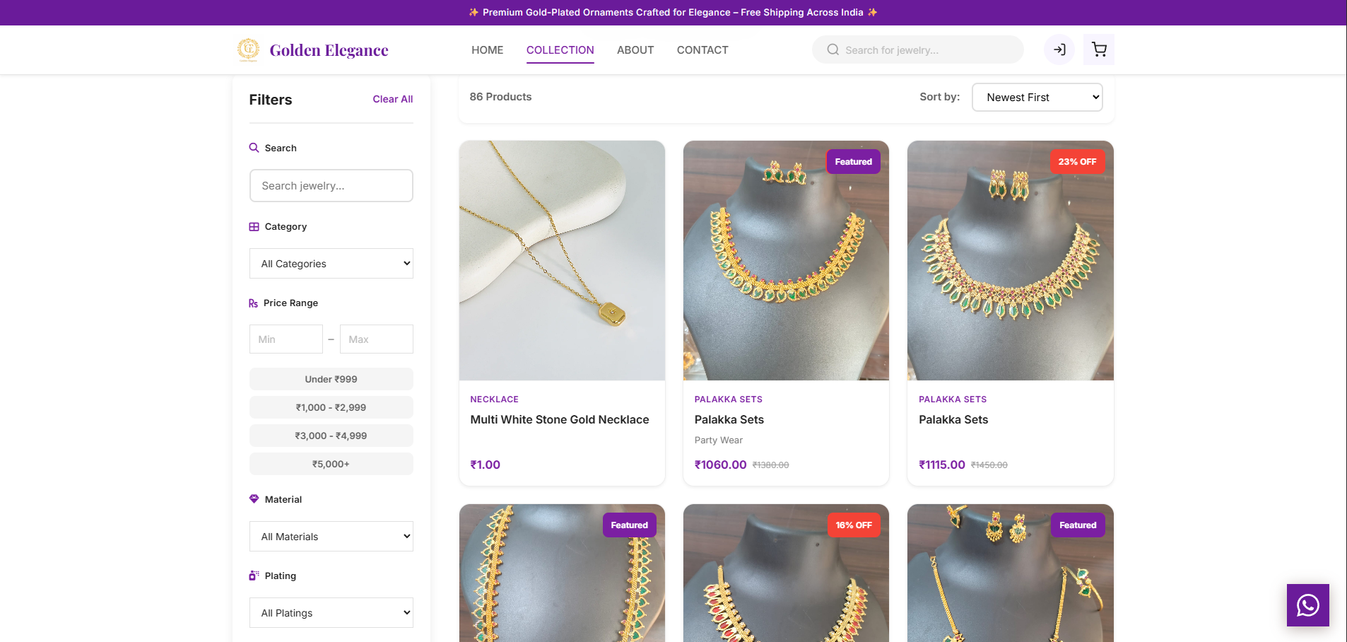This screenshot has height=642, width=1347.
Task: Open the All Materials dropdown
Action: [331, 537]
